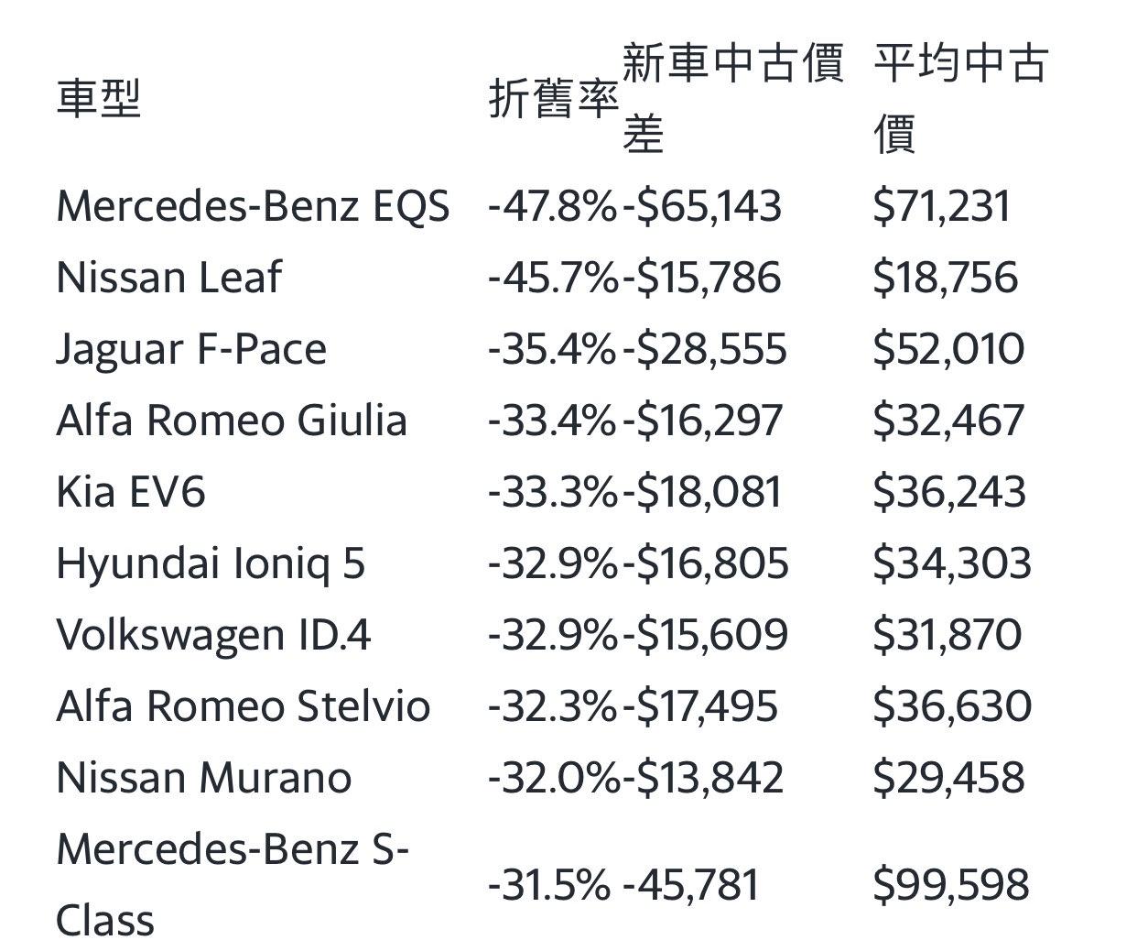Screen dimensions: 1137x951
Task: Click the 車型 column header
Action: (99, 99)
